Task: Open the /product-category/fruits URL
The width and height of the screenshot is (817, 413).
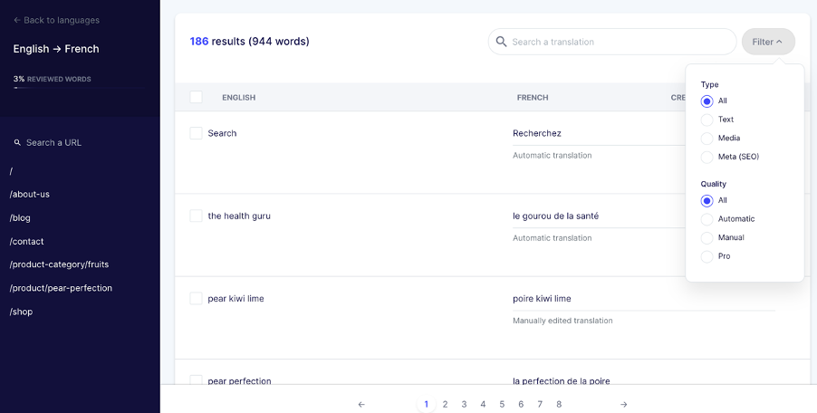Action: tap(59, 264)
